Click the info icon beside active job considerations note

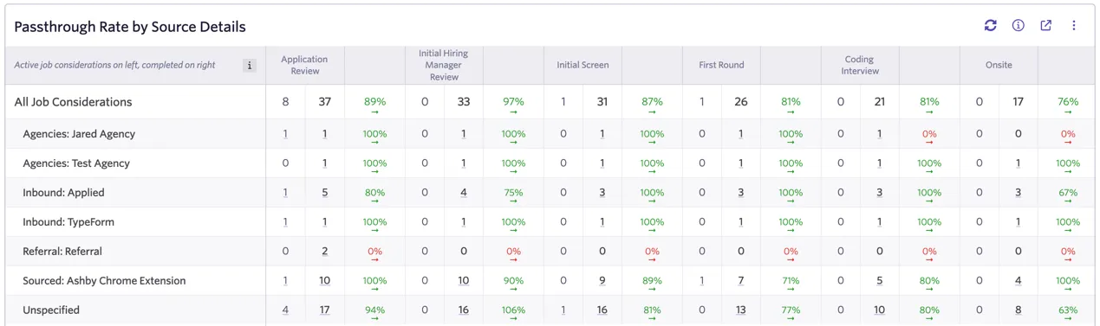tap(250, 65)
